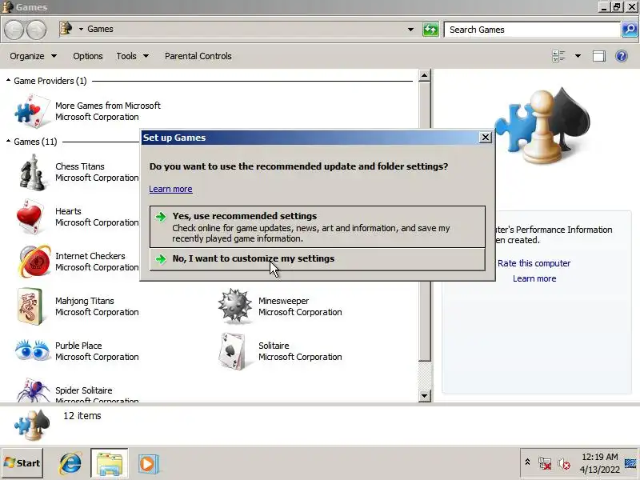Click Options in the toolbar
Viewport: 640px width, 480px height.
pyautogui.click(x=88, y=56)
